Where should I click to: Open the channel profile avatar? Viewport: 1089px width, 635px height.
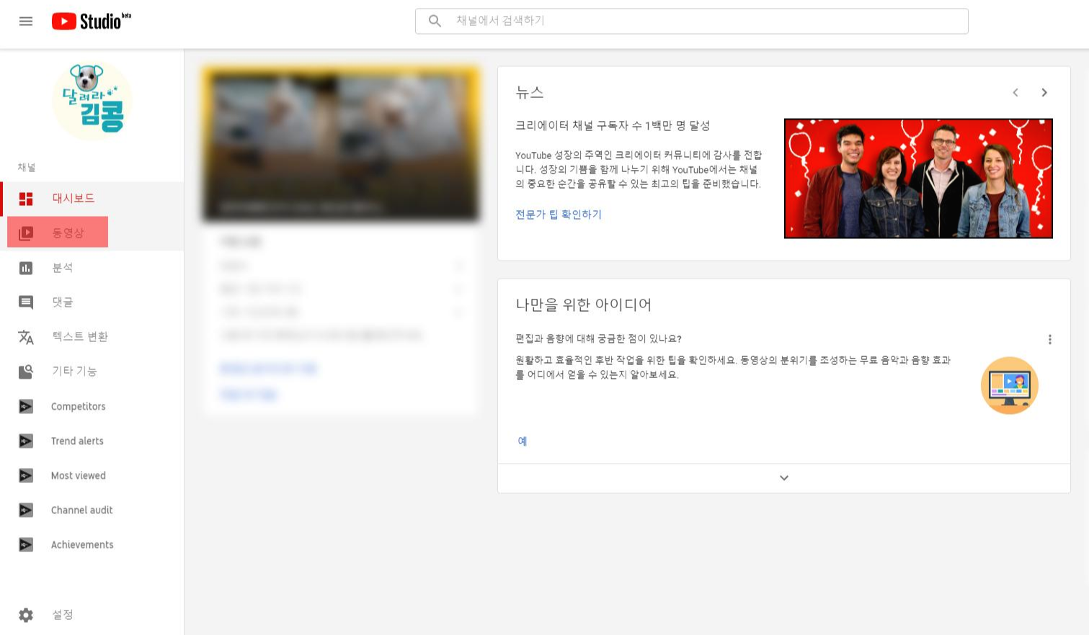point(92,100)
